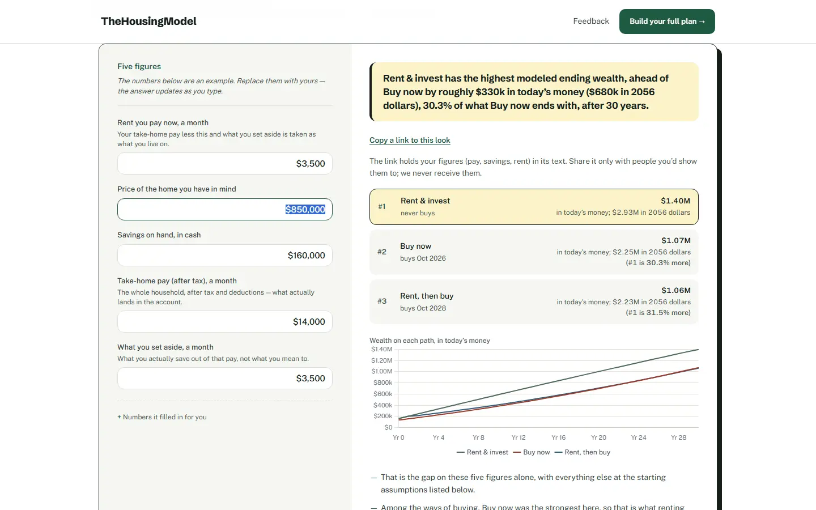Copy a link to this look
The image size is (816, 510).
410,141
